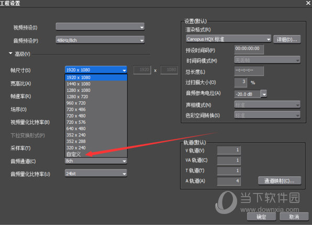Select 320 x 240 frame size
Viewport: 312px width, 225px height.
click(x=96, y=147)
